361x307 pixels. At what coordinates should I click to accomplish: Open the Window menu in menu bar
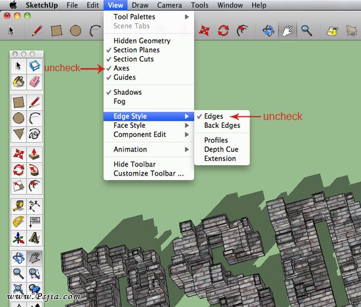pos(230,5)
